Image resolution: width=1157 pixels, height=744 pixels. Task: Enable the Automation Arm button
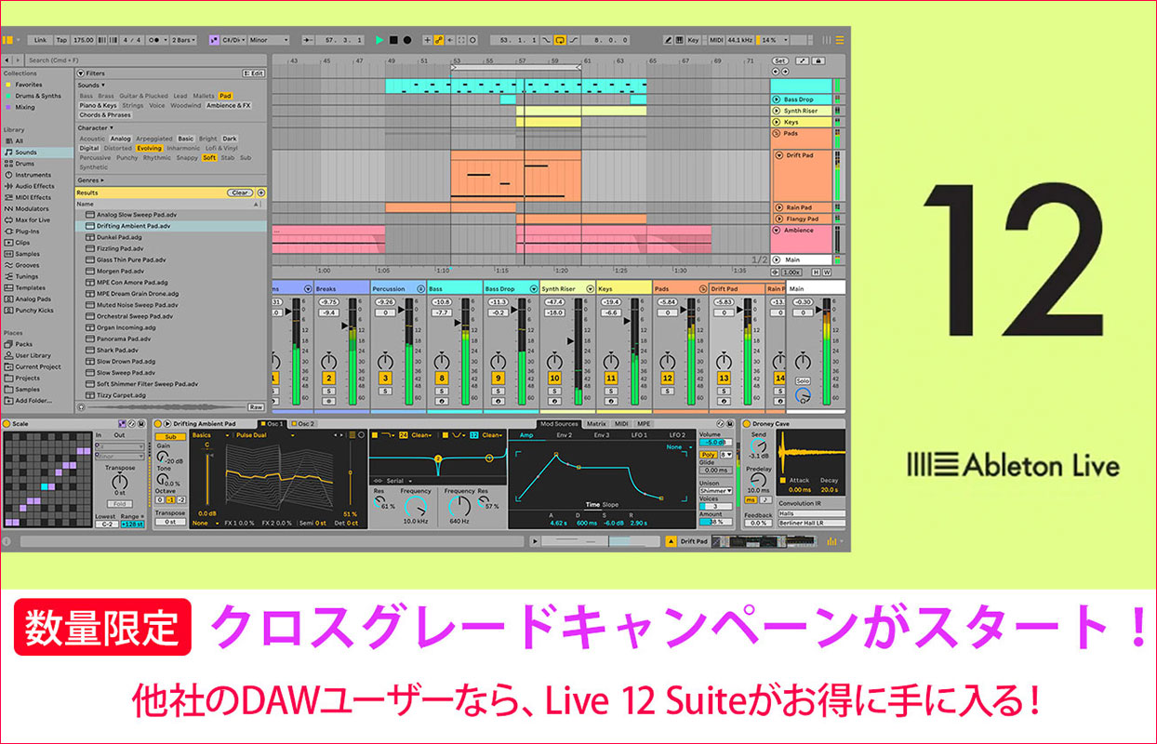(x=438, y=40)
